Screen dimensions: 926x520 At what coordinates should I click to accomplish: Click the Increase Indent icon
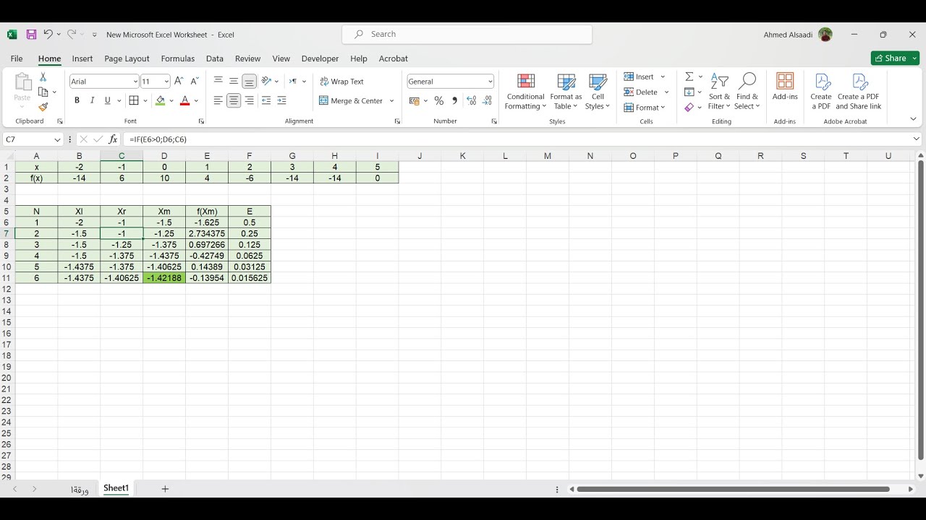click(x=281, y=100)
